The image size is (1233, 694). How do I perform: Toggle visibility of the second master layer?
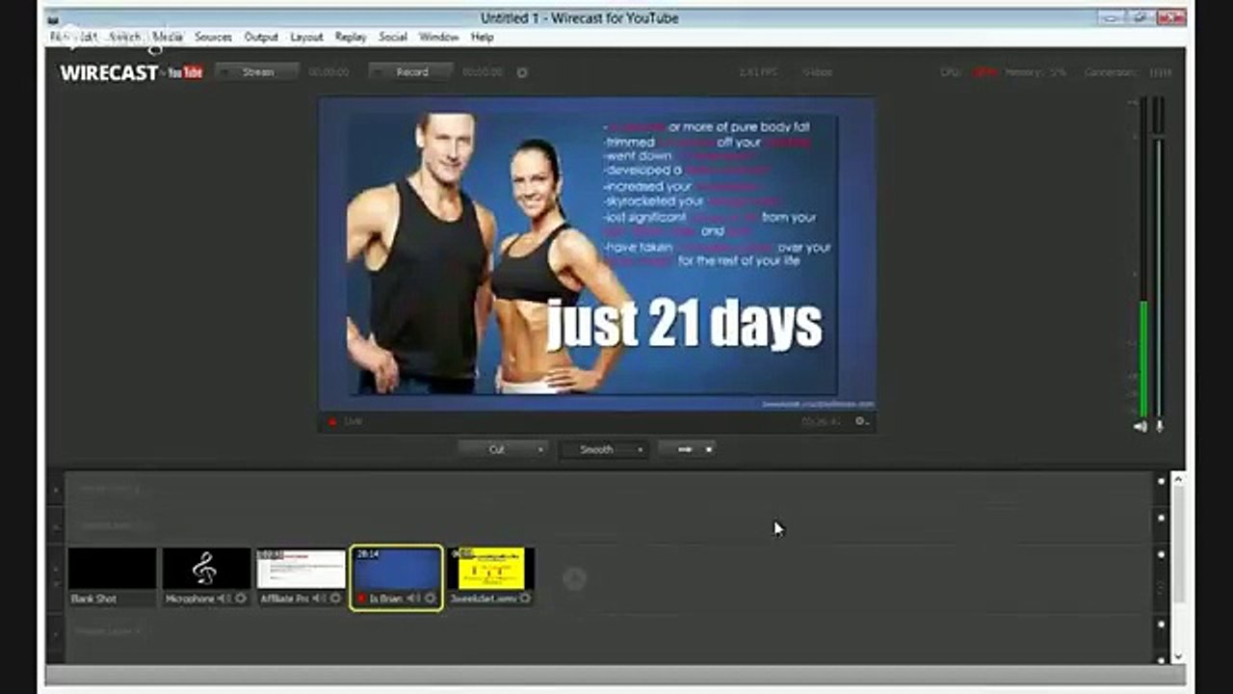[1161, 519]
